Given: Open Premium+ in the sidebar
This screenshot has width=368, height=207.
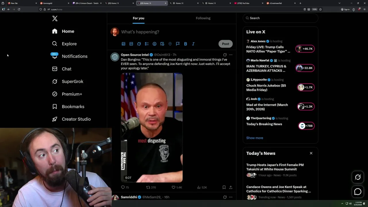Looking at the screenshot, I should 67,94.
